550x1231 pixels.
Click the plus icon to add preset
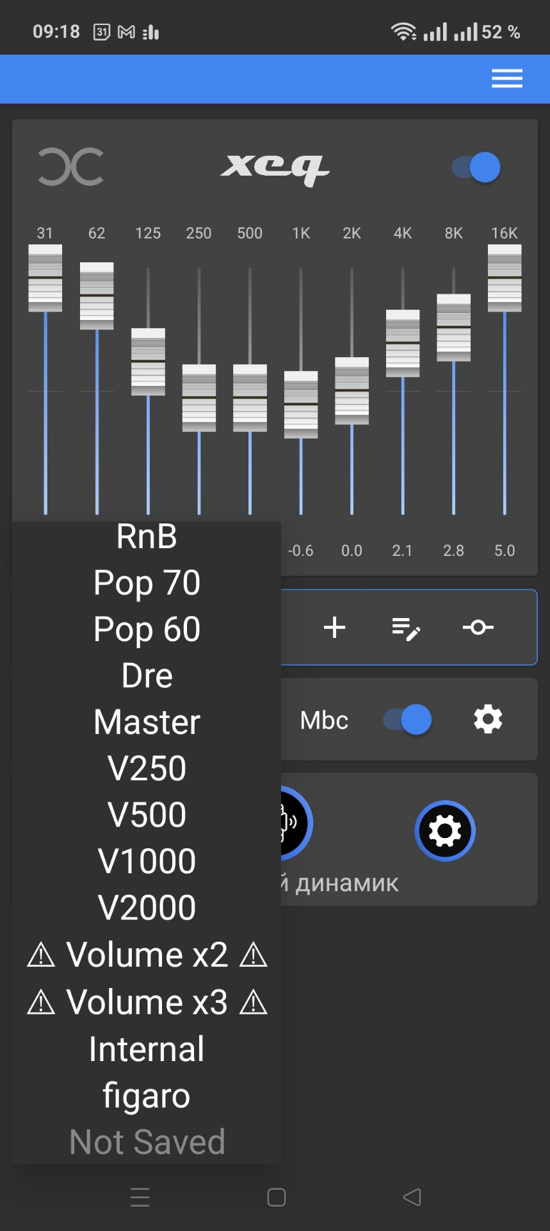point(334,628)
